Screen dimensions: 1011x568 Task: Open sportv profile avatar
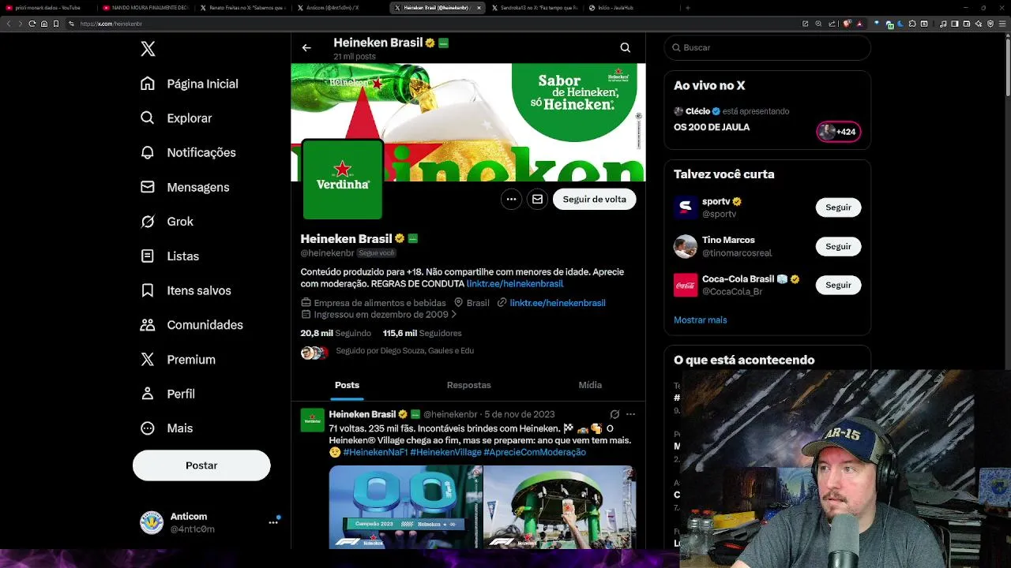tap(686, 207)
